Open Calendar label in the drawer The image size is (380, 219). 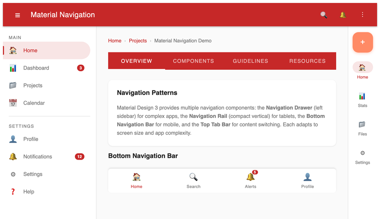pyautogui.click(x=34, y=103)
